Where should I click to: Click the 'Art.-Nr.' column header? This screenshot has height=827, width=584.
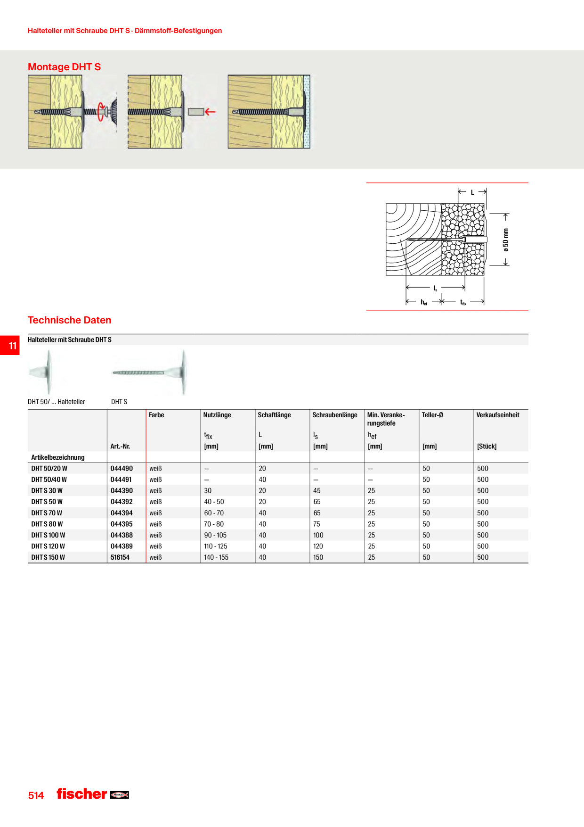pyautogui.click(x=120, y=446)
